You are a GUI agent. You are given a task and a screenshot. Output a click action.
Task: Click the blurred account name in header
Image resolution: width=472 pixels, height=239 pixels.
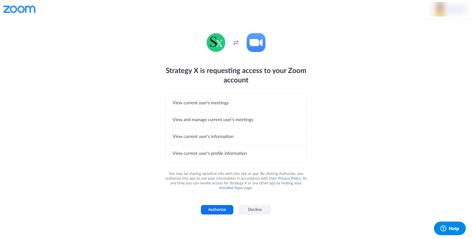tap(457, 9)
